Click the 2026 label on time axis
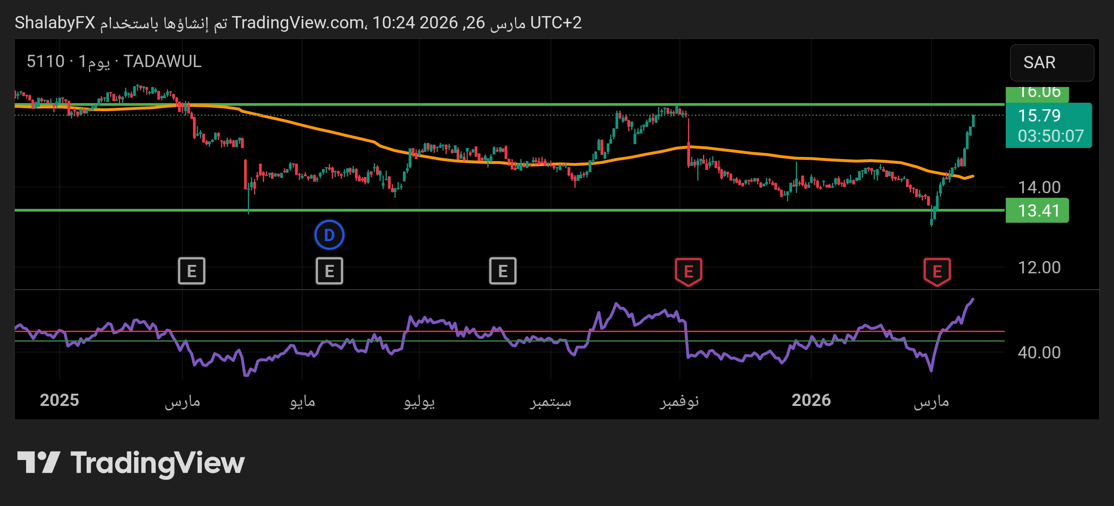 pyautogui.click(x=811, y=400)
